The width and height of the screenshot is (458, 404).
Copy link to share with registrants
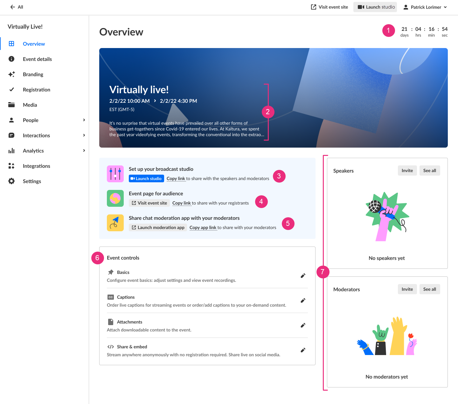[182, 203]
